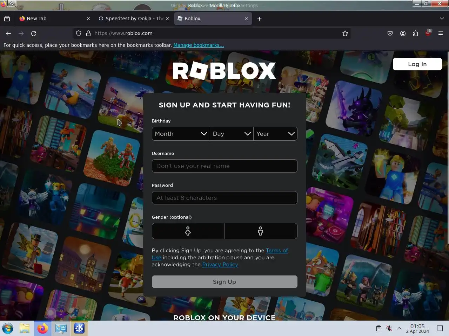Open the Year birthday dropdown
The width and height of the screenshot is (449, 336).
pyautogui.click(x=275, y=134)
